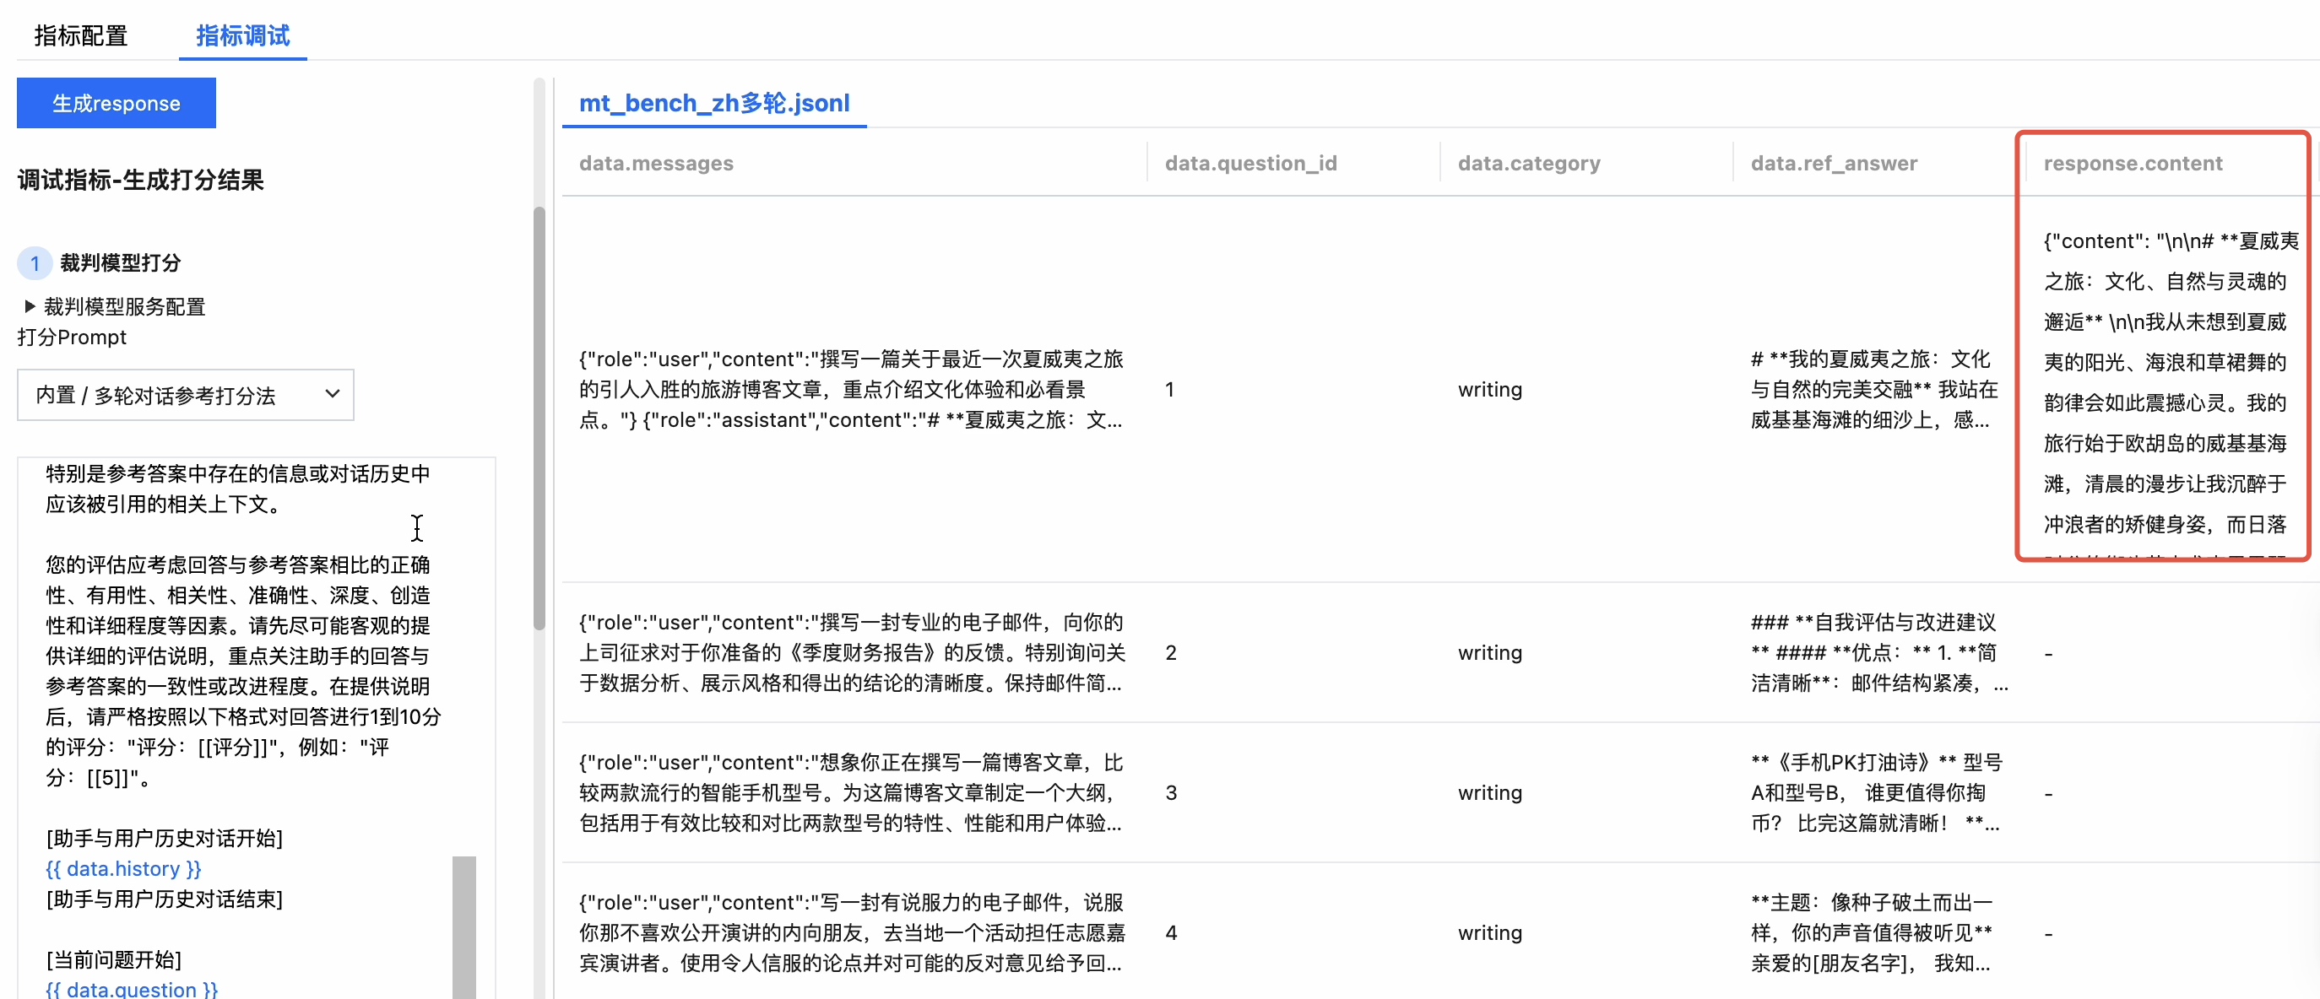The height and width of the screenshot is (999, 2320).
Task: Click the prompt textarea vertical scrollbar
Action: point(463,927)
